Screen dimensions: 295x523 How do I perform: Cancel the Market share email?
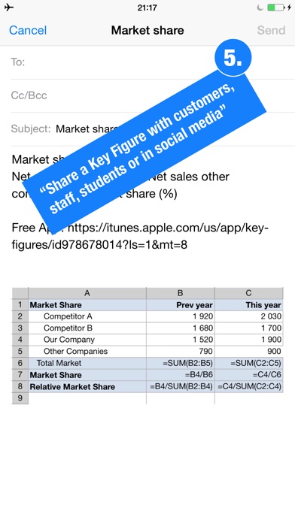click(28, 30)
